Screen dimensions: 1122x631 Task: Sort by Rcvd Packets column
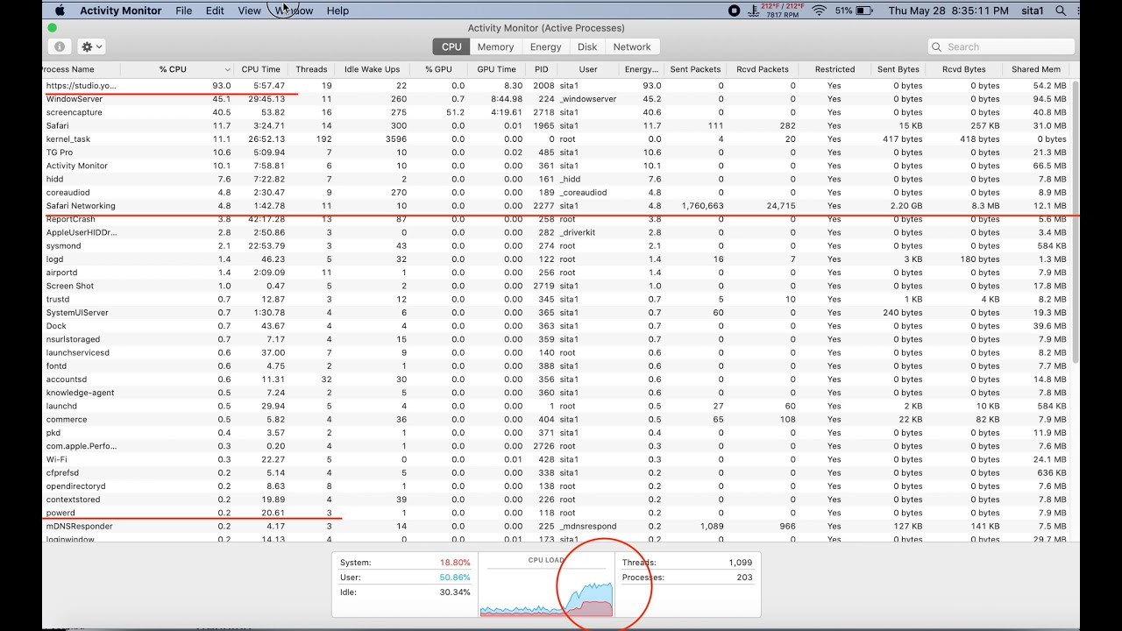pyautogui.click(x=763, y=69)
